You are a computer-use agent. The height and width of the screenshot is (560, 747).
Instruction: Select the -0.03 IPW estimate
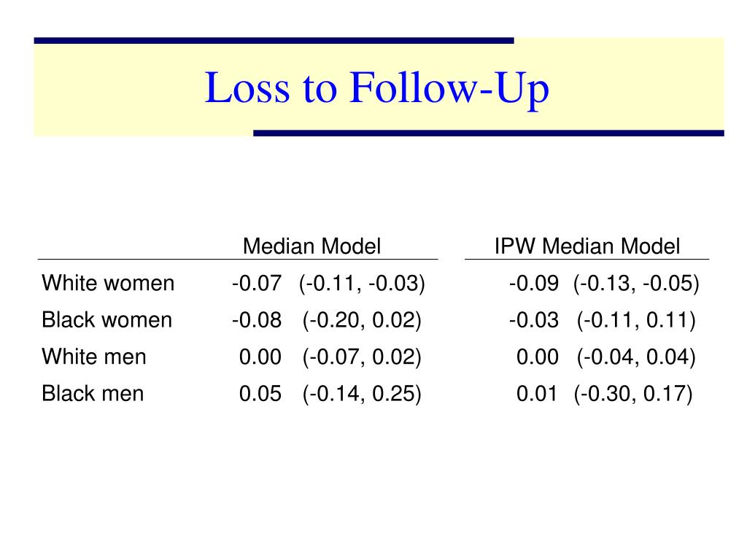pos(534,319)
